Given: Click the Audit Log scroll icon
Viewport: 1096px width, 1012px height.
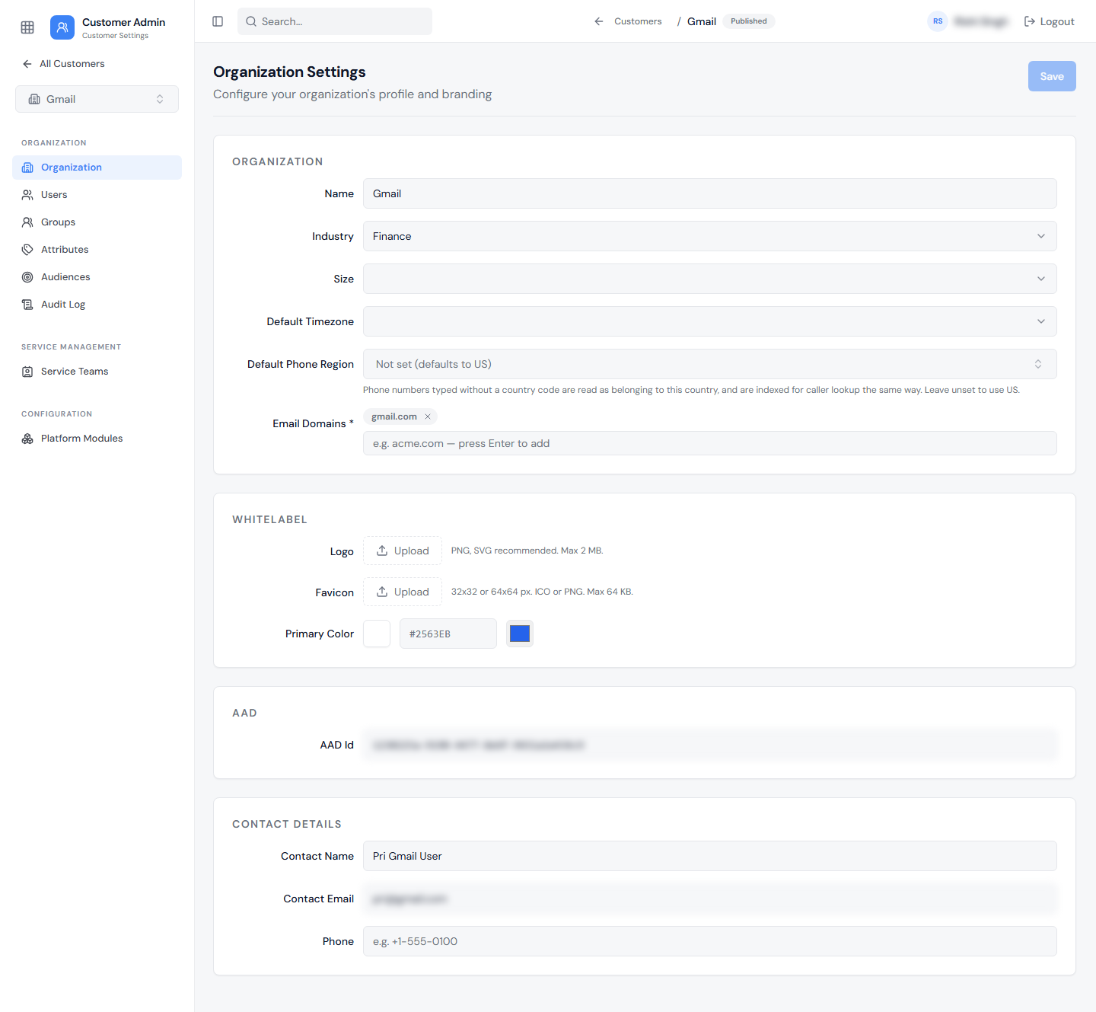Looking at the screenshot, I should pos(27,305).
